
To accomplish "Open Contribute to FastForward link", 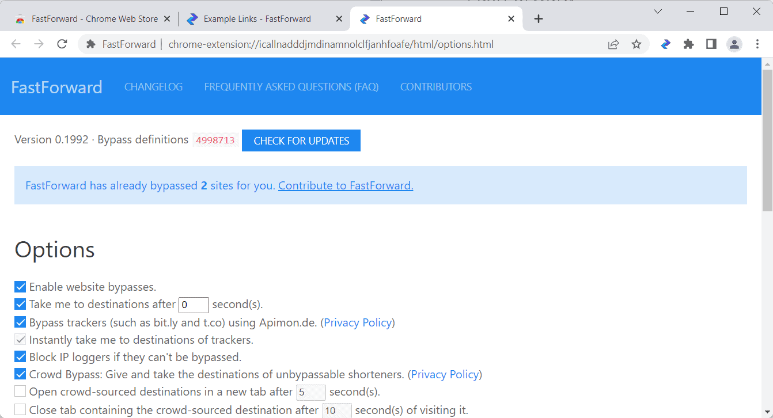I will point(346,185).
